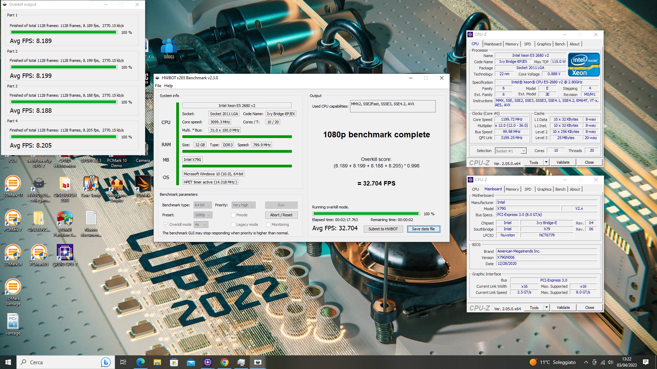Open the Preset 1080p dropdown

pyautogui.click(x=203, y=215)
